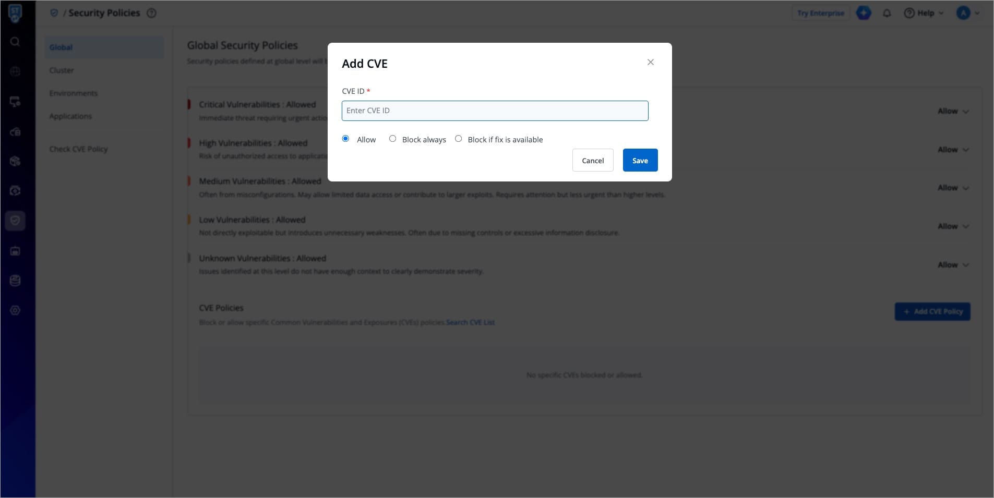Choose Block if fix is available
The width and height of the screenshot is (994, 498).
pos(458,139)
